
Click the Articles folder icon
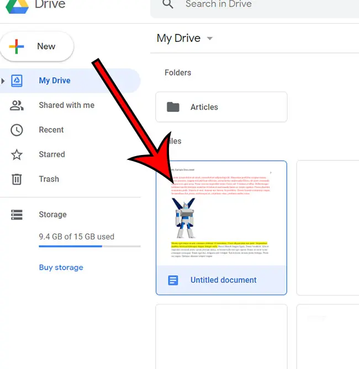pos(173,107)
